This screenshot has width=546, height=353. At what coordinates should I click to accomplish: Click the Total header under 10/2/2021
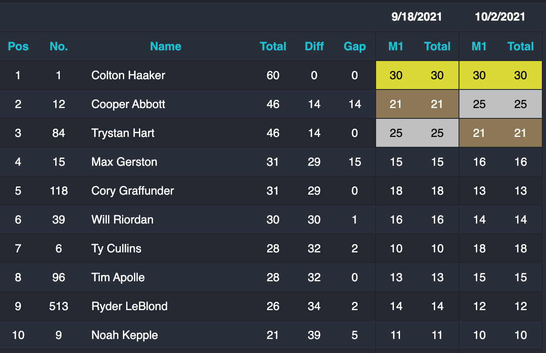pyautogui.click(x=521, y=46)
